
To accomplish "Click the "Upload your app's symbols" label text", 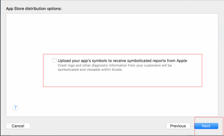I will click(x=122, y=61).
